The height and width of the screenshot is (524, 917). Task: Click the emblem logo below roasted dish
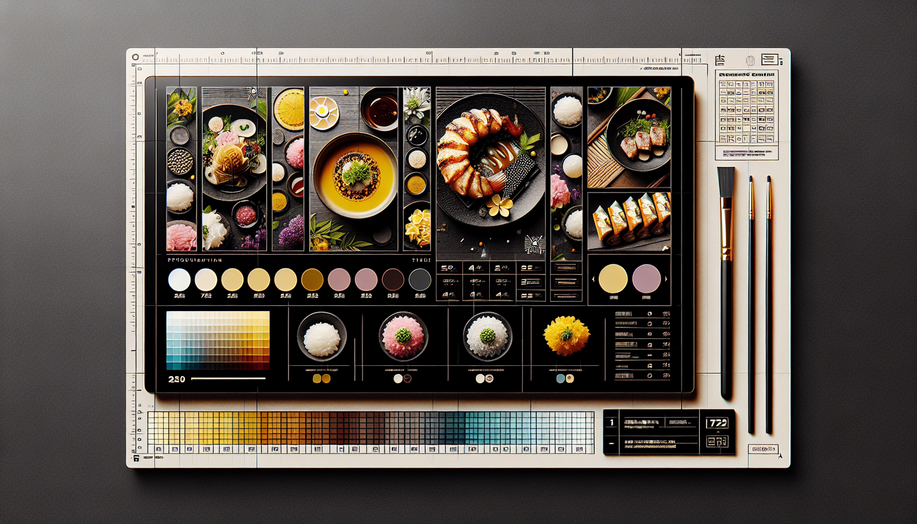[535, 245]
